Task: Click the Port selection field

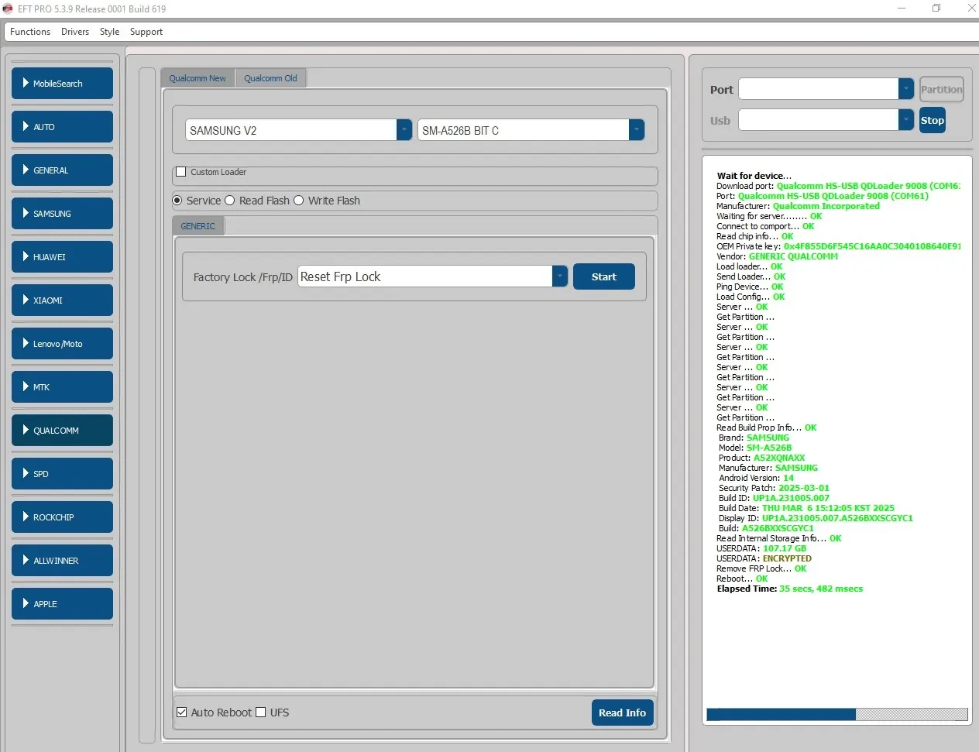Action: [819, 90]
